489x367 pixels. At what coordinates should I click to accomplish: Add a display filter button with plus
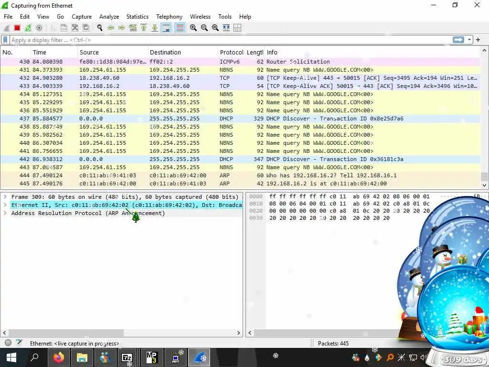[478, 40]
